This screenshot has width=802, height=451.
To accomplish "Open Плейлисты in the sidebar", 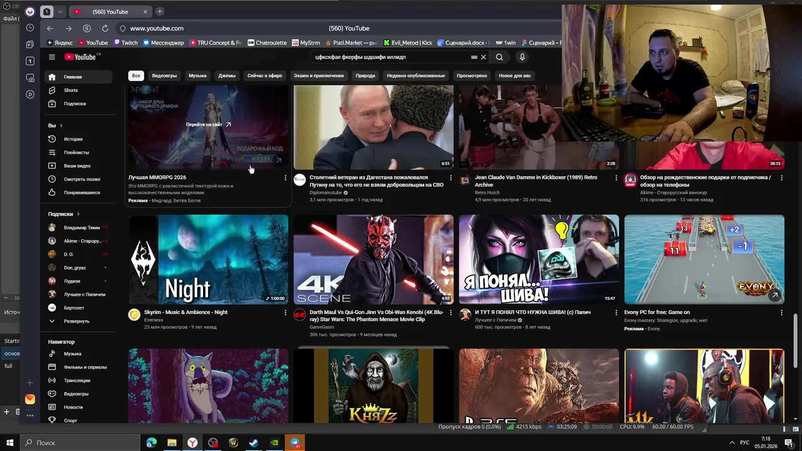I will pos(79,152).
